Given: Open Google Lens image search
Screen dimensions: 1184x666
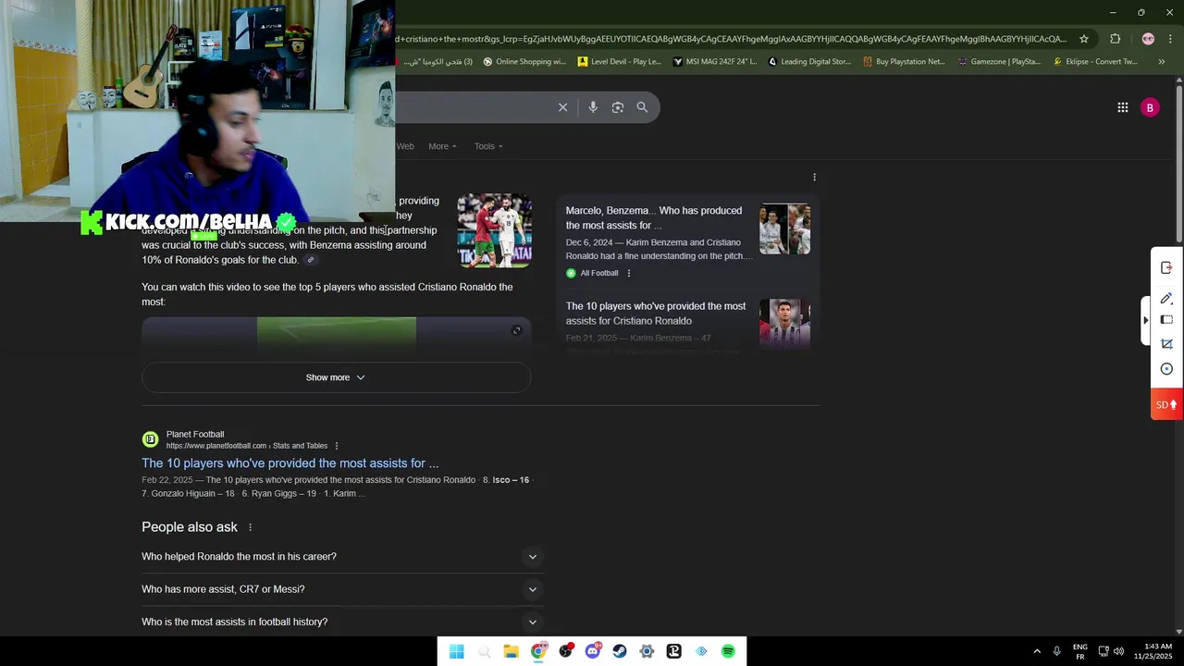Looking at the screenshot, I should tap(618, 107).
